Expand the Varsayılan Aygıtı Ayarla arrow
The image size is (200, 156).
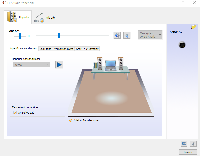(160, 35)
